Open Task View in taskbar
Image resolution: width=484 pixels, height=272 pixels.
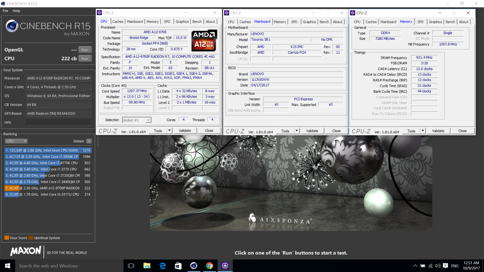131,266
